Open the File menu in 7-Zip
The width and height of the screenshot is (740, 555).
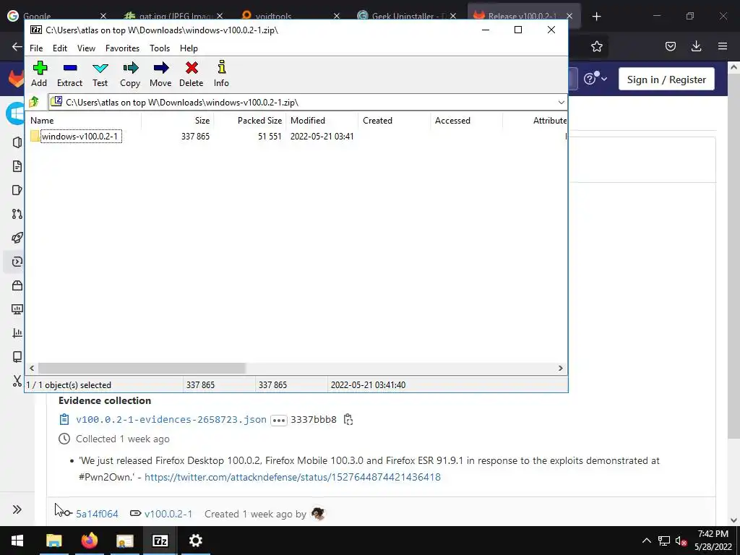pyautogui.click(x=36, y=48)
